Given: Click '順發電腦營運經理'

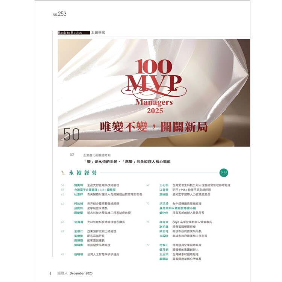Looking at the screenshot, I should coord(184,227).
